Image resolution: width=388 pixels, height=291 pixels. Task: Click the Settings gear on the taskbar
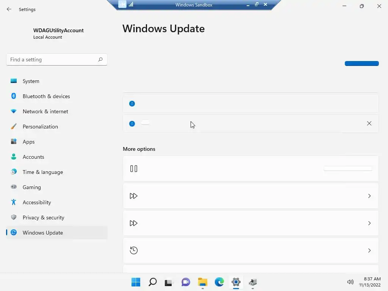tap(236, 282)
